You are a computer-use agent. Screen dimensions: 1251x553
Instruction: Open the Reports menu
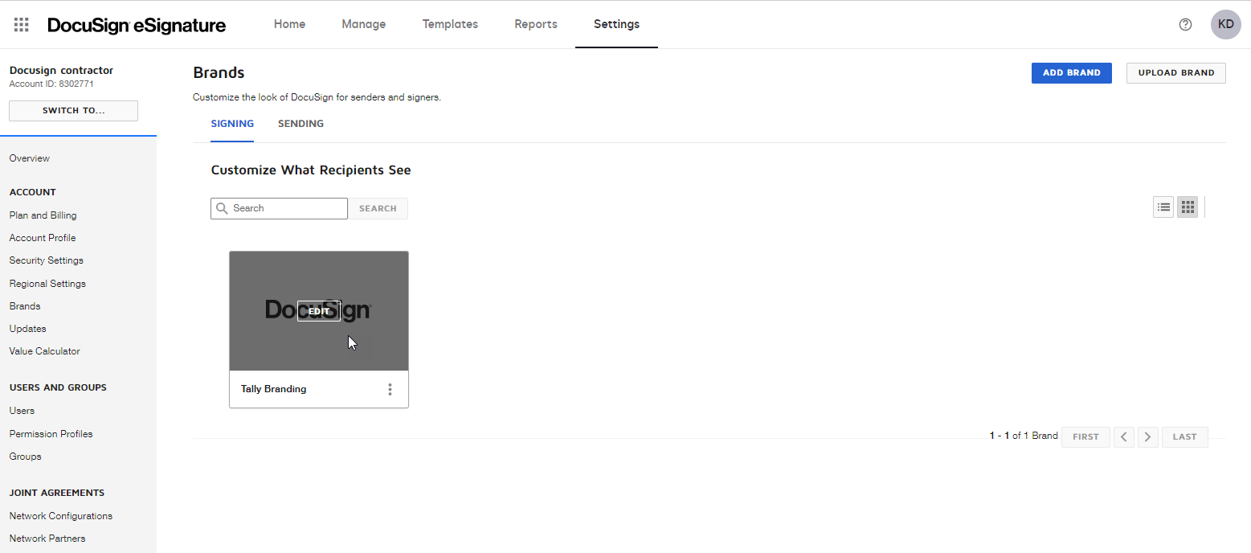point(535,24)
